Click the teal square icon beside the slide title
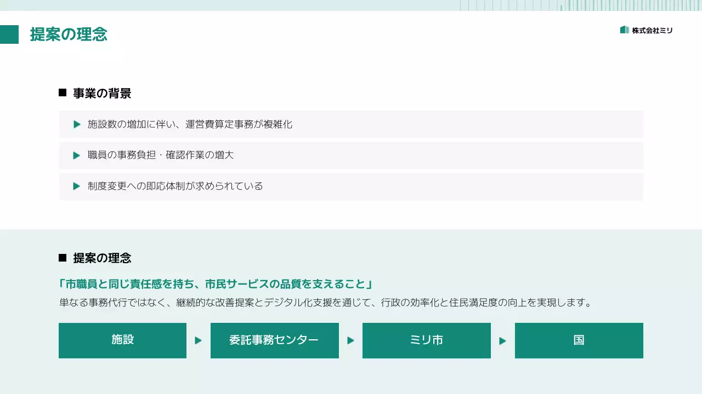Screen dimensions: 702x394 click(x=9, y=34)
